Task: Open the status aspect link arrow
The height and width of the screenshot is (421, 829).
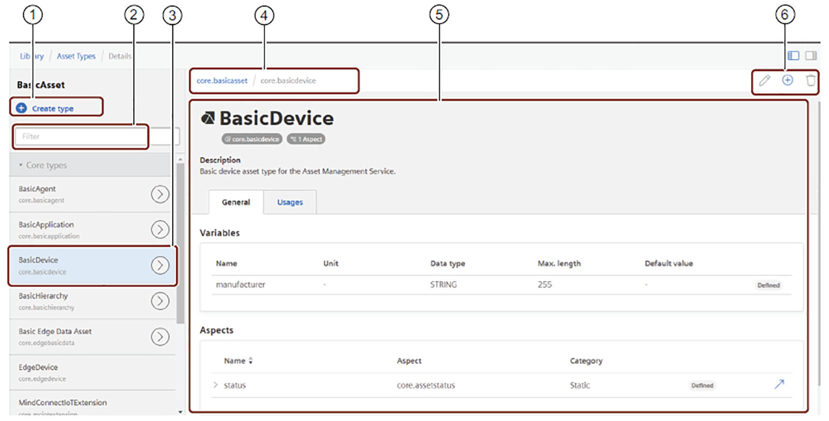Action: (x=779, y=384)
